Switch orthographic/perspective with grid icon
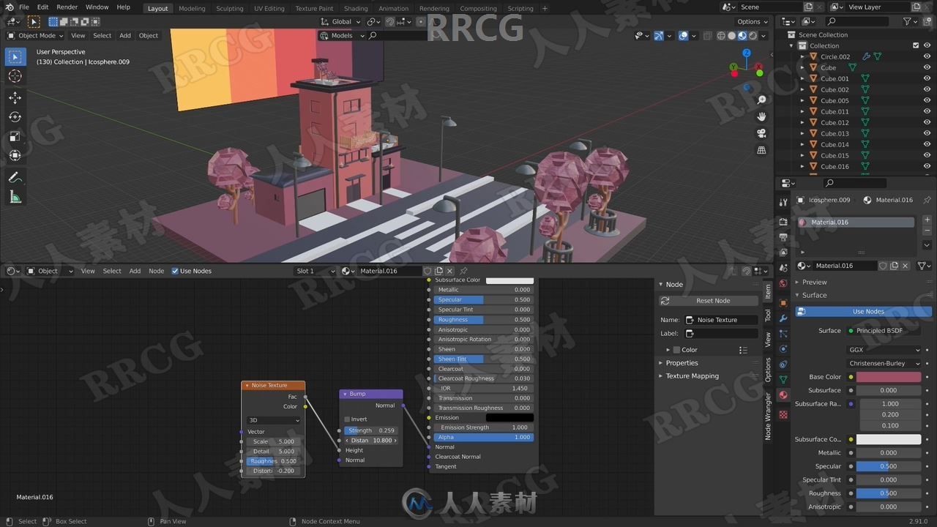This screenshot has height=527, width=937. click(x=761, y=150)
